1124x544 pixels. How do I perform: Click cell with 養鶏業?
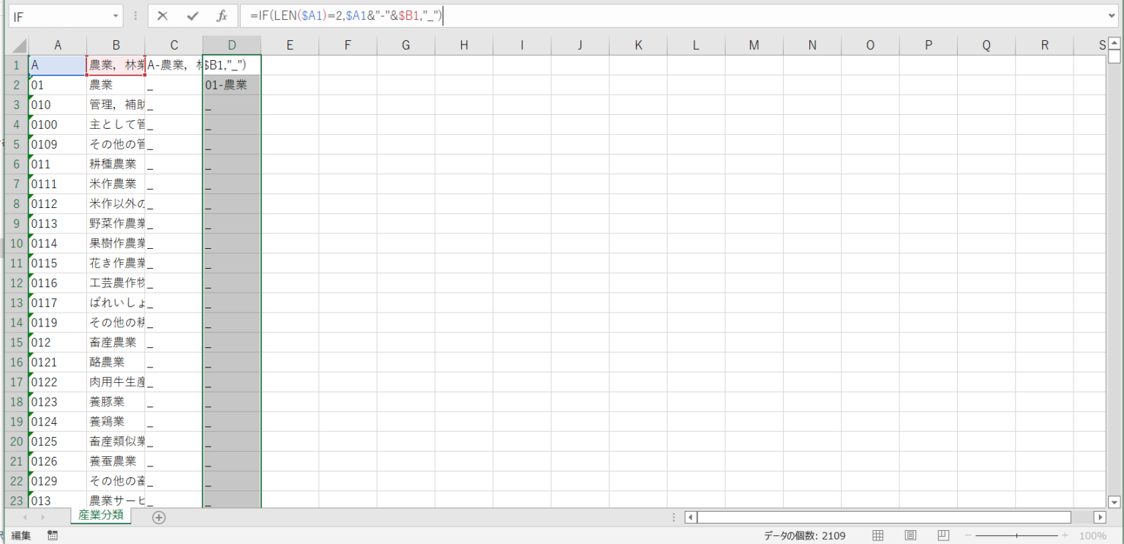click(116, 421)
